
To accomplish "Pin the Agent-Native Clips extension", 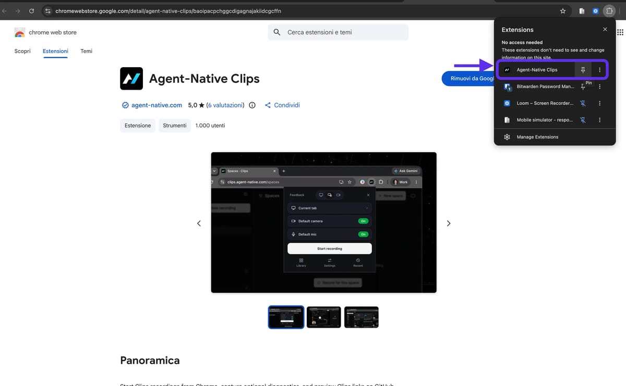I will (583, 70).
